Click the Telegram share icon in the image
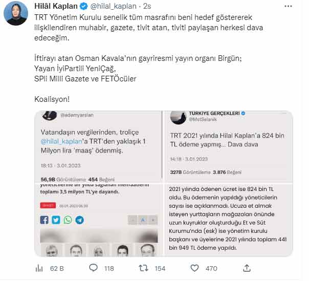The width and height of the screenshot is (309, 281). [79, 220]
